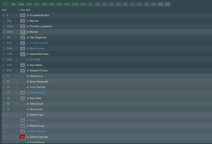Screen dimensions: 212x144
Task: Toggle selection circle for Mariano row
Action: (4, 21)
